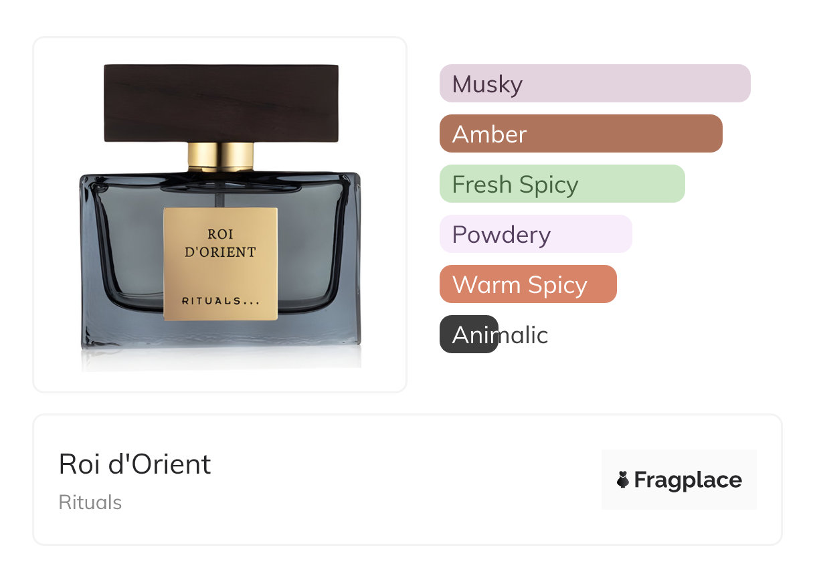Select the Warm Spicy accord bar
Screen dimensions: 815x578
click(x=528, y=284)
